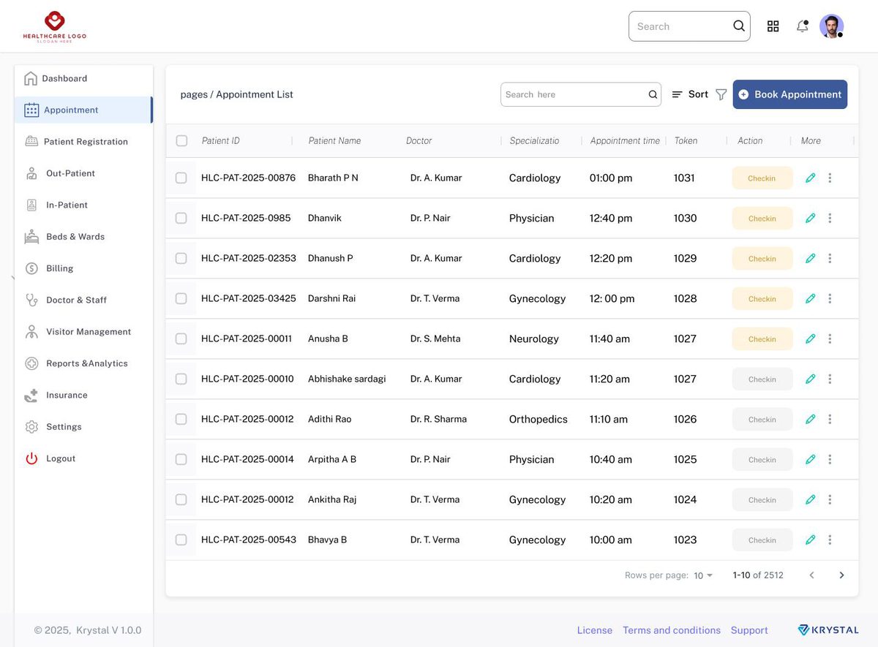The image size is (878, 647).
Task: Edit Anusha B appointment with pencil icon
Action: (810, 338)
